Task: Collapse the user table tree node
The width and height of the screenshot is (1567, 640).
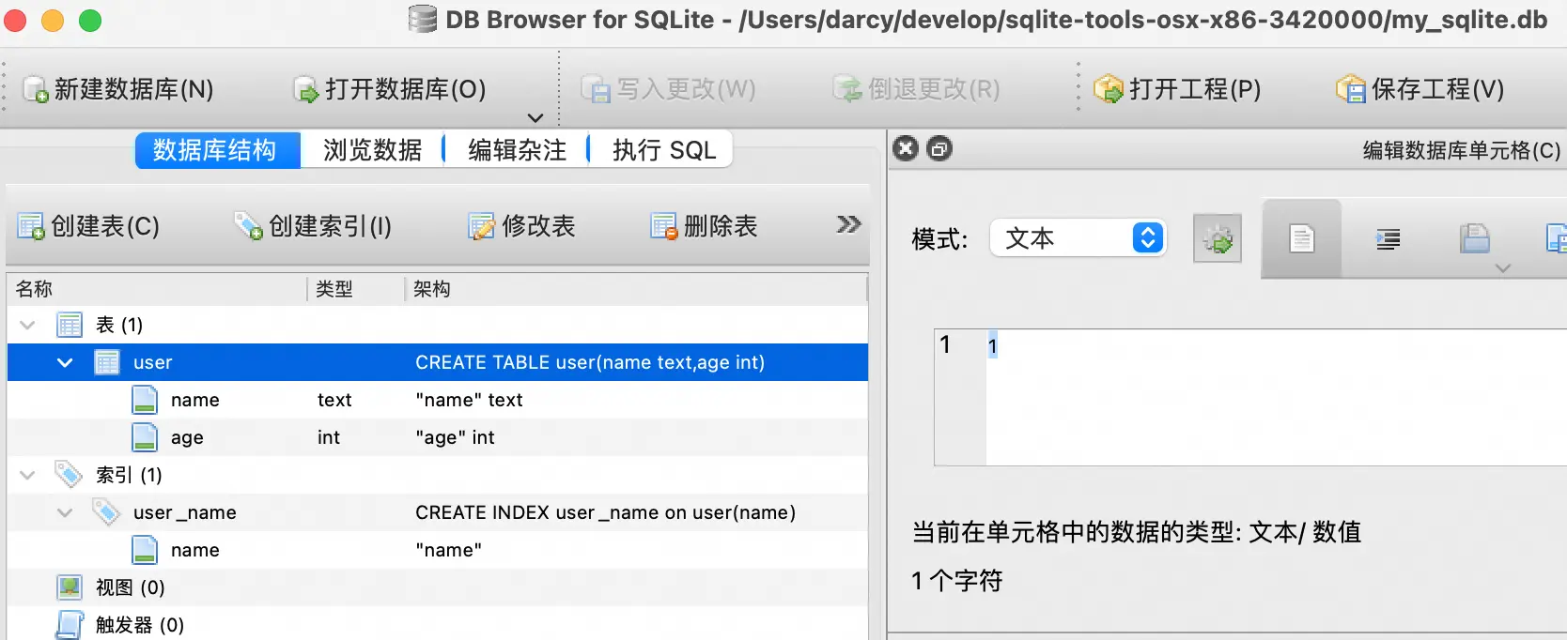Action: coord(65,362)
